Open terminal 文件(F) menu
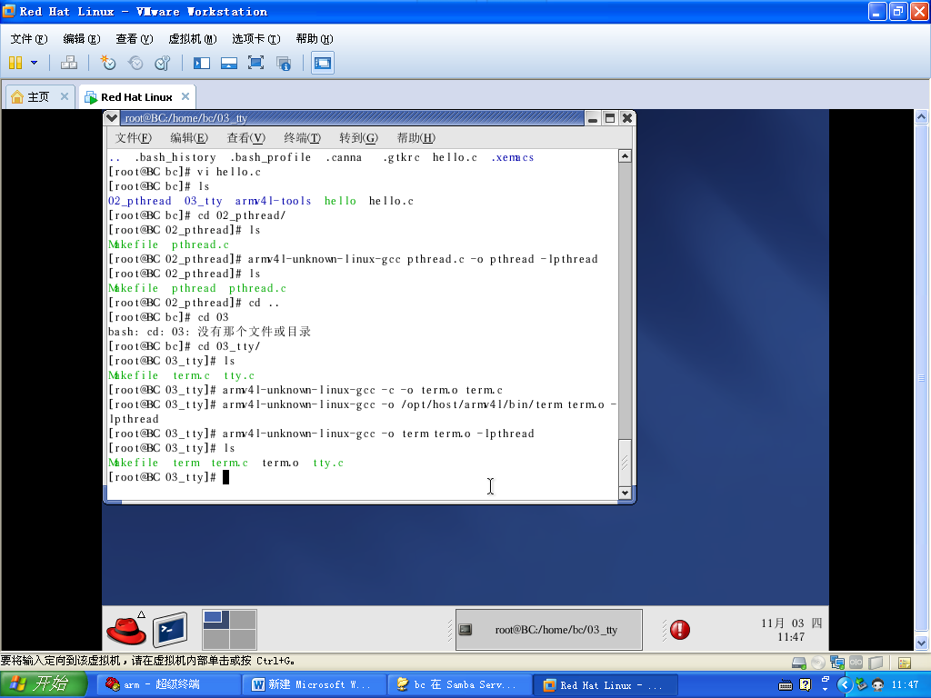 pos(133,138)
